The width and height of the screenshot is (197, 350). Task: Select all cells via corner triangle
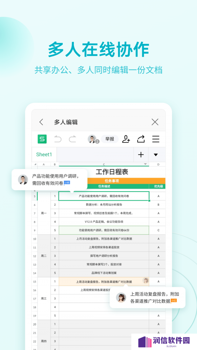click(35, 164)
